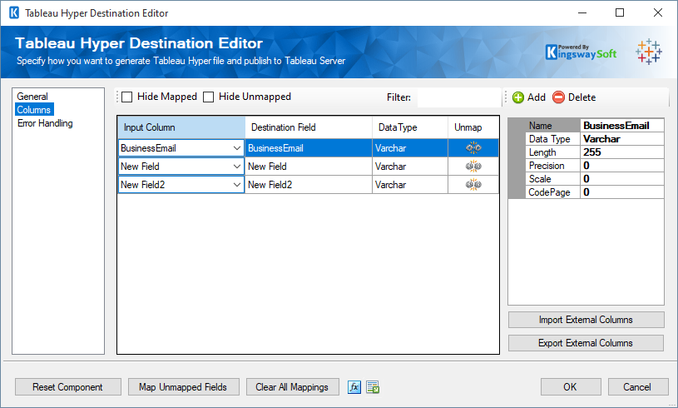Click the Tableau plus-sign logo
The width and height of the screenshot is (678, 408).
(648, 52)
